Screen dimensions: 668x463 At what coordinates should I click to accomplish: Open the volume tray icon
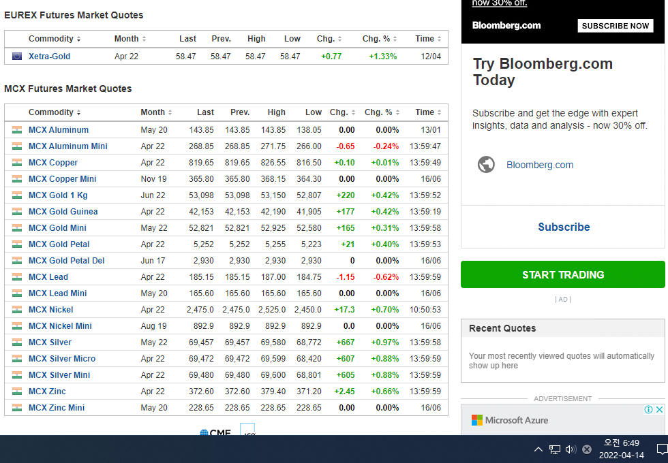pos(571,449)
